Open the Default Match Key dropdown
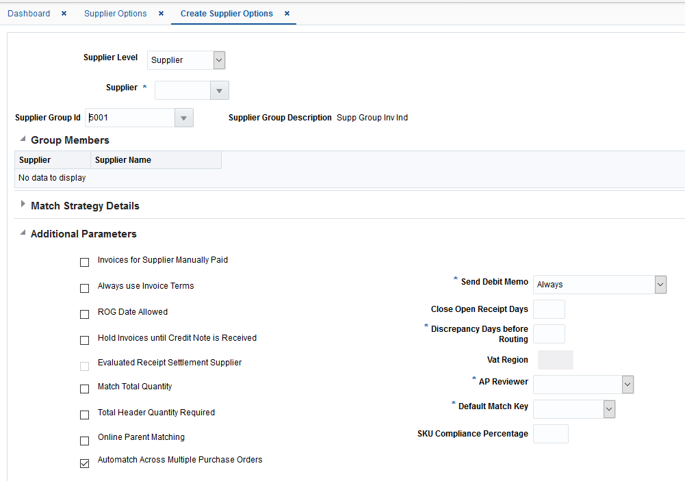The width and height of the screenshot is (685, 481). (608, 408)
